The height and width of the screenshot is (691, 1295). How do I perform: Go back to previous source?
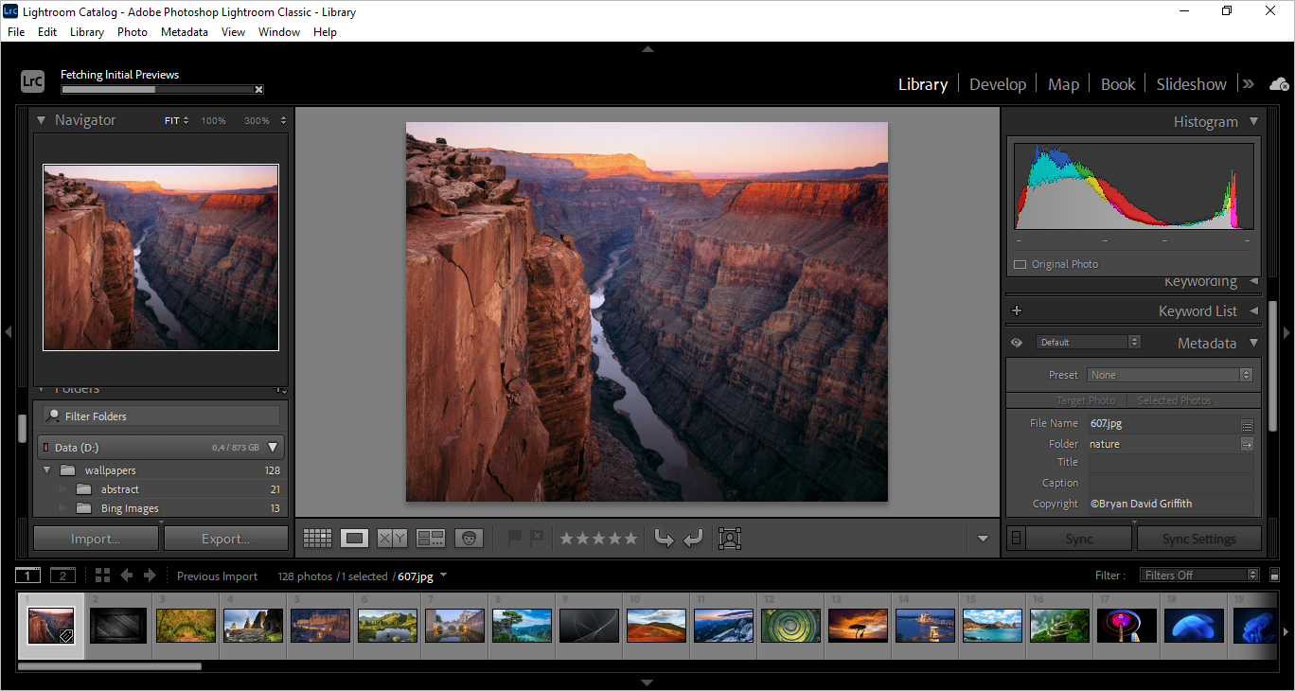126,576
